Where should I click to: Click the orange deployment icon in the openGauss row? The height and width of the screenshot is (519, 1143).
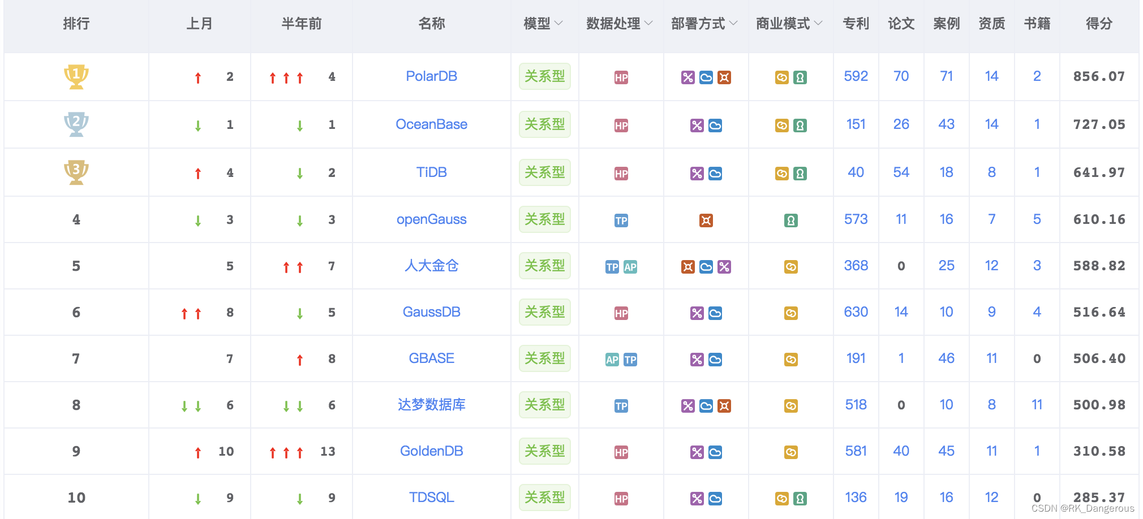click(706, 220)
